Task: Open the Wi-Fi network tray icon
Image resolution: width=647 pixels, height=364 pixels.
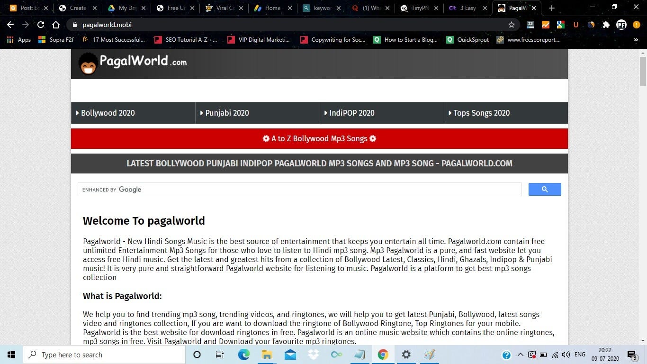Action: [555, 355]
